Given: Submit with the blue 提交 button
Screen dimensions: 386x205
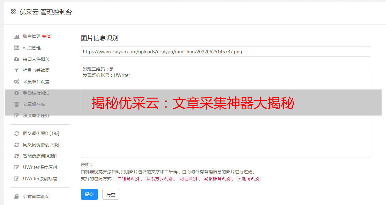Looking at the screenshot, I should coord(89,194).
